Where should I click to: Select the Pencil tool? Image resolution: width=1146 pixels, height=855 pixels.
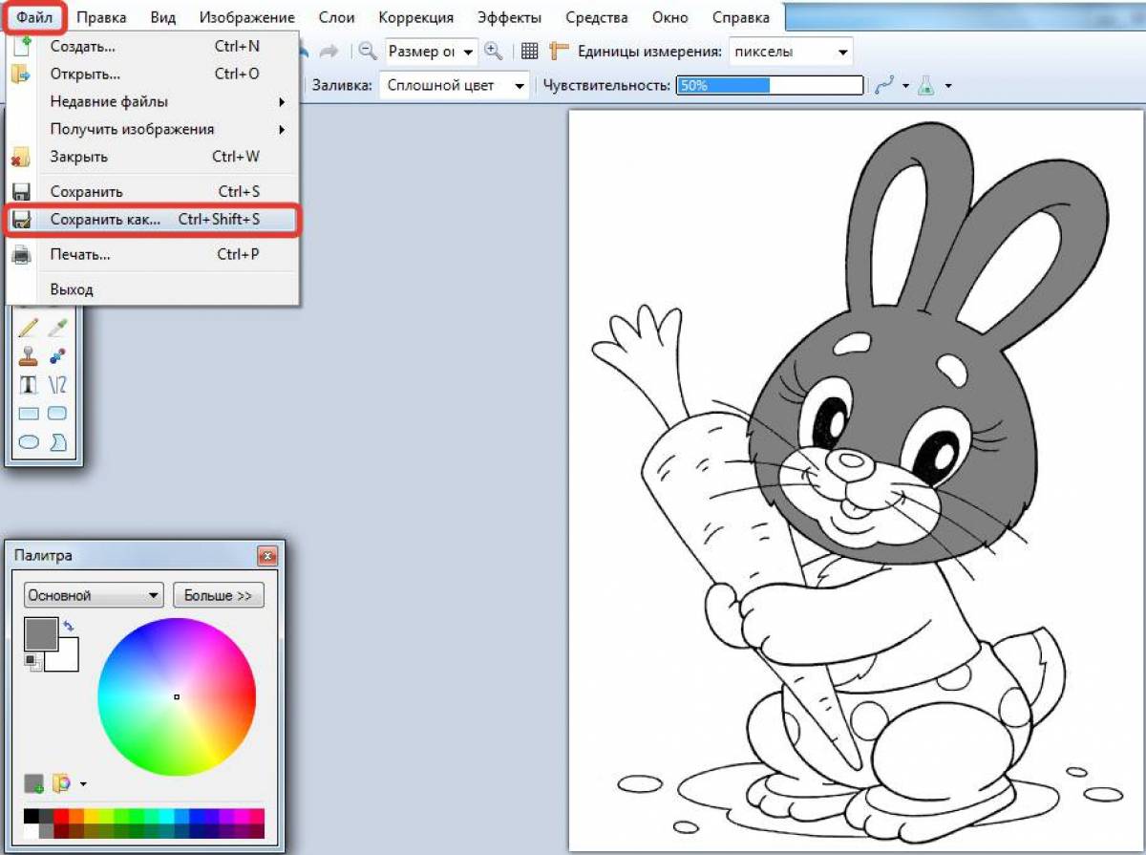tap(29, 327)
